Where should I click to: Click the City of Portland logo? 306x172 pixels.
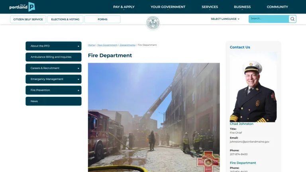click(x=22, y=7)
